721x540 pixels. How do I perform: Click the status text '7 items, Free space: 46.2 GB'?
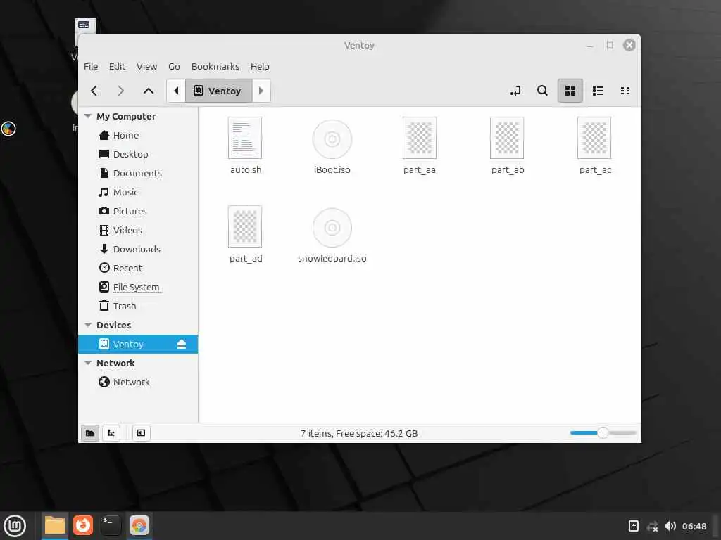tap(359, 433)
